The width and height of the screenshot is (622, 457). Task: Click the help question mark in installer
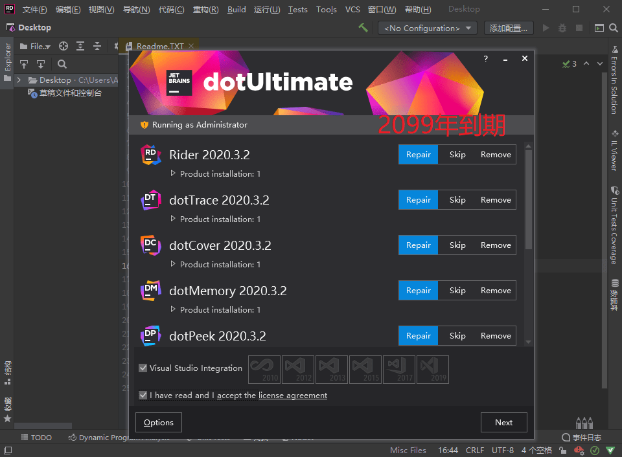point(486,59)
